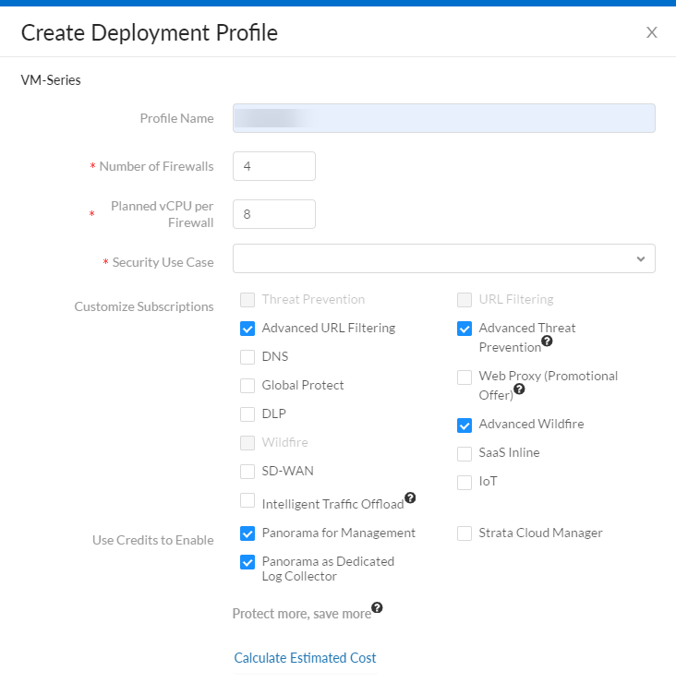Click the Profile Name text field
The image size is (676, 683).
tap(443, 118)
